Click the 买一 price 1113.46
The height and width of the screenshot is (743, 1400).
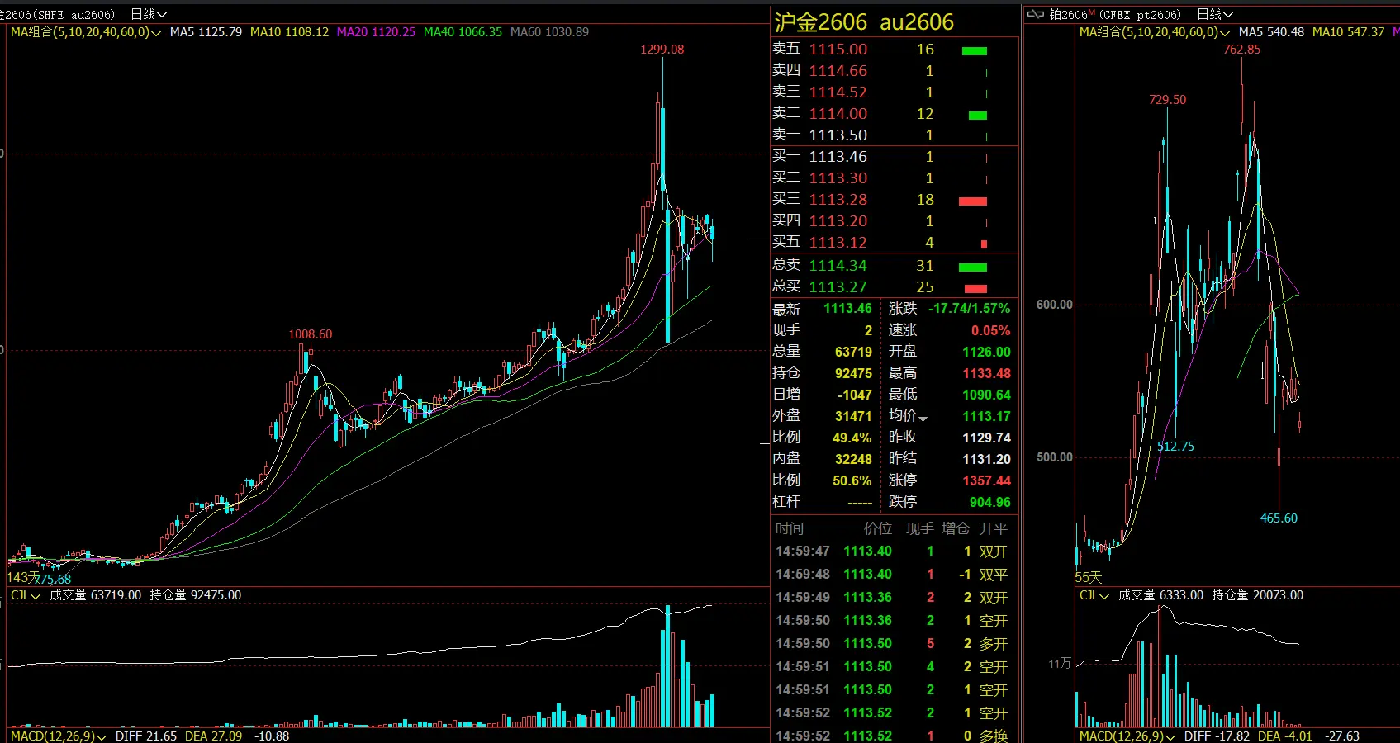click(x=838, y=157)
